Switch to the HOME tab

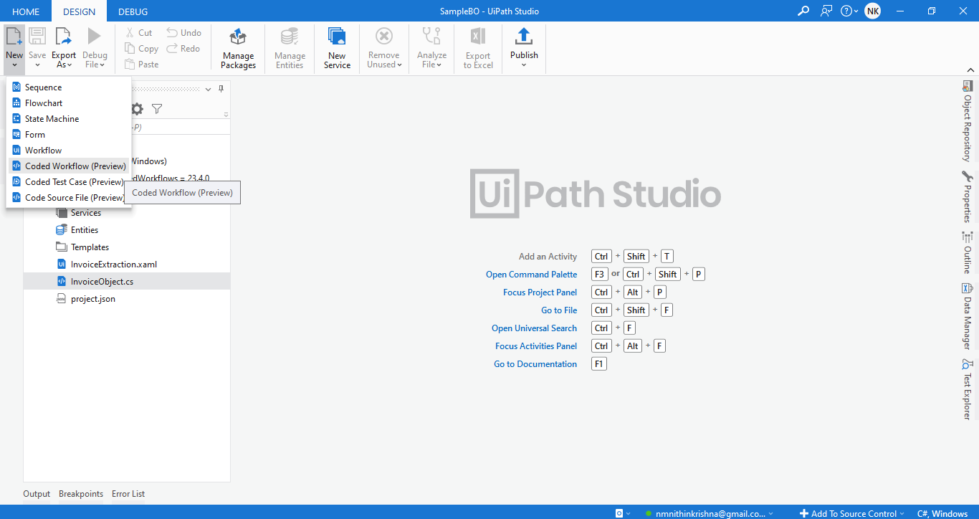point(26,11)
